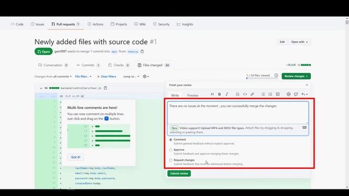Insert a numbered list in the review comment
The height and width of the screenshot is (196, 349).
(270, 94)
